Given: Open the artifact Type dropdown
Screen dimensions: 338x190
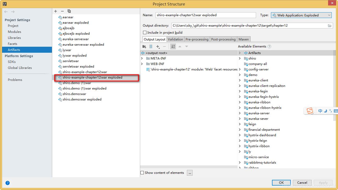Looking at the screenshot, I should click(301, 15).
